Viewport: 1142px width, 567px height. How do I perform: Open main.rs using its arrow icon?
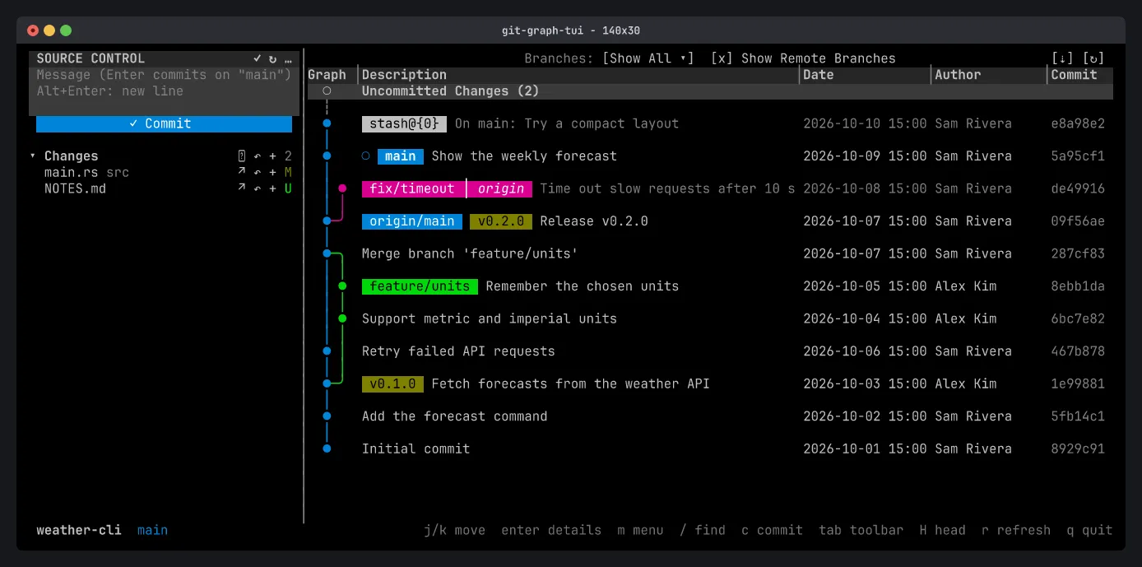(242, 172)
